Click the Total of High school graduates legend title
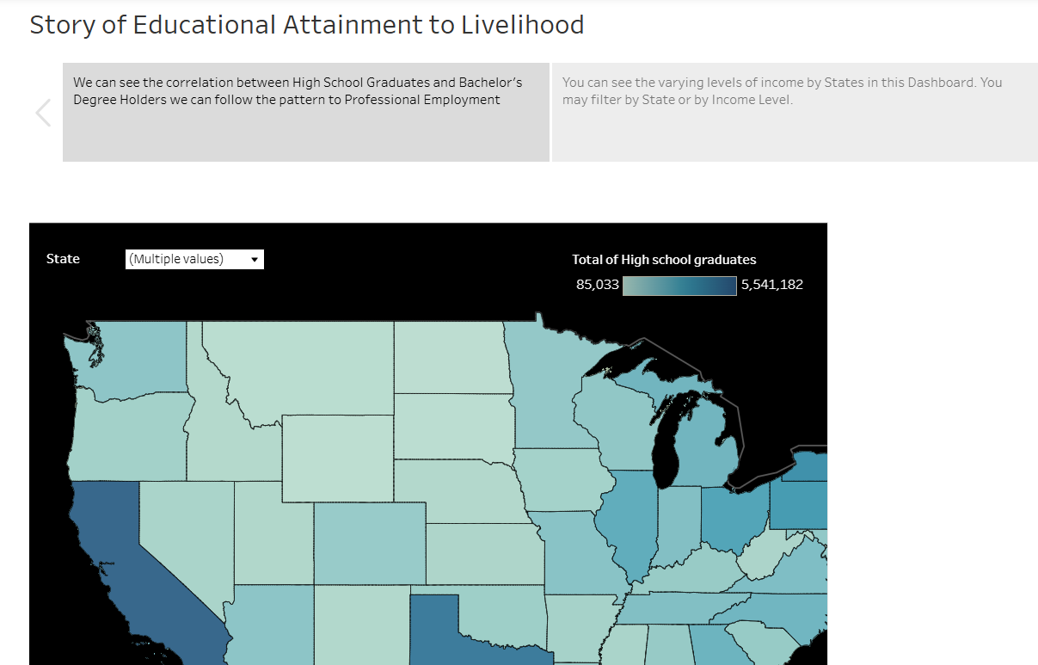 [x=664, y=259]
